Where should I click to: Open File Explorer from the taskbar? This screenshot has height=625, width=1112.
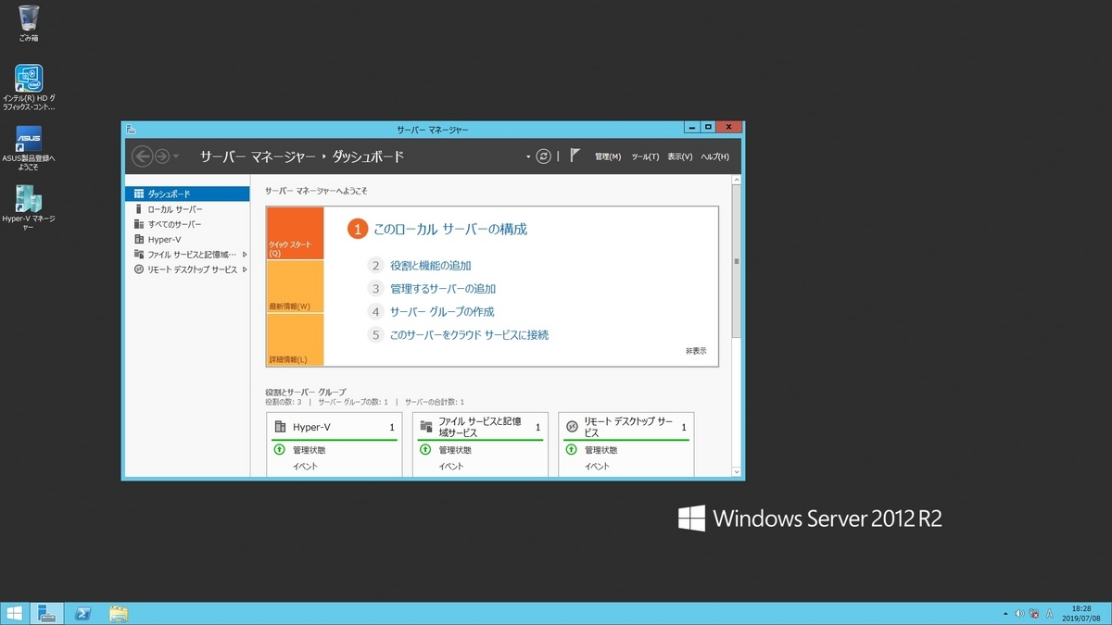tap(118, 614)
